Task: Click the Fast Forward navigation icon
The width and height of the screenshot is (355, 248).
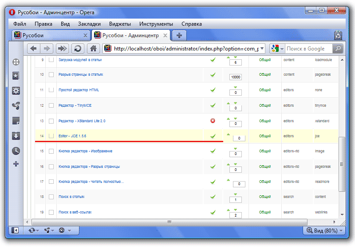Action: click(63, 49)
